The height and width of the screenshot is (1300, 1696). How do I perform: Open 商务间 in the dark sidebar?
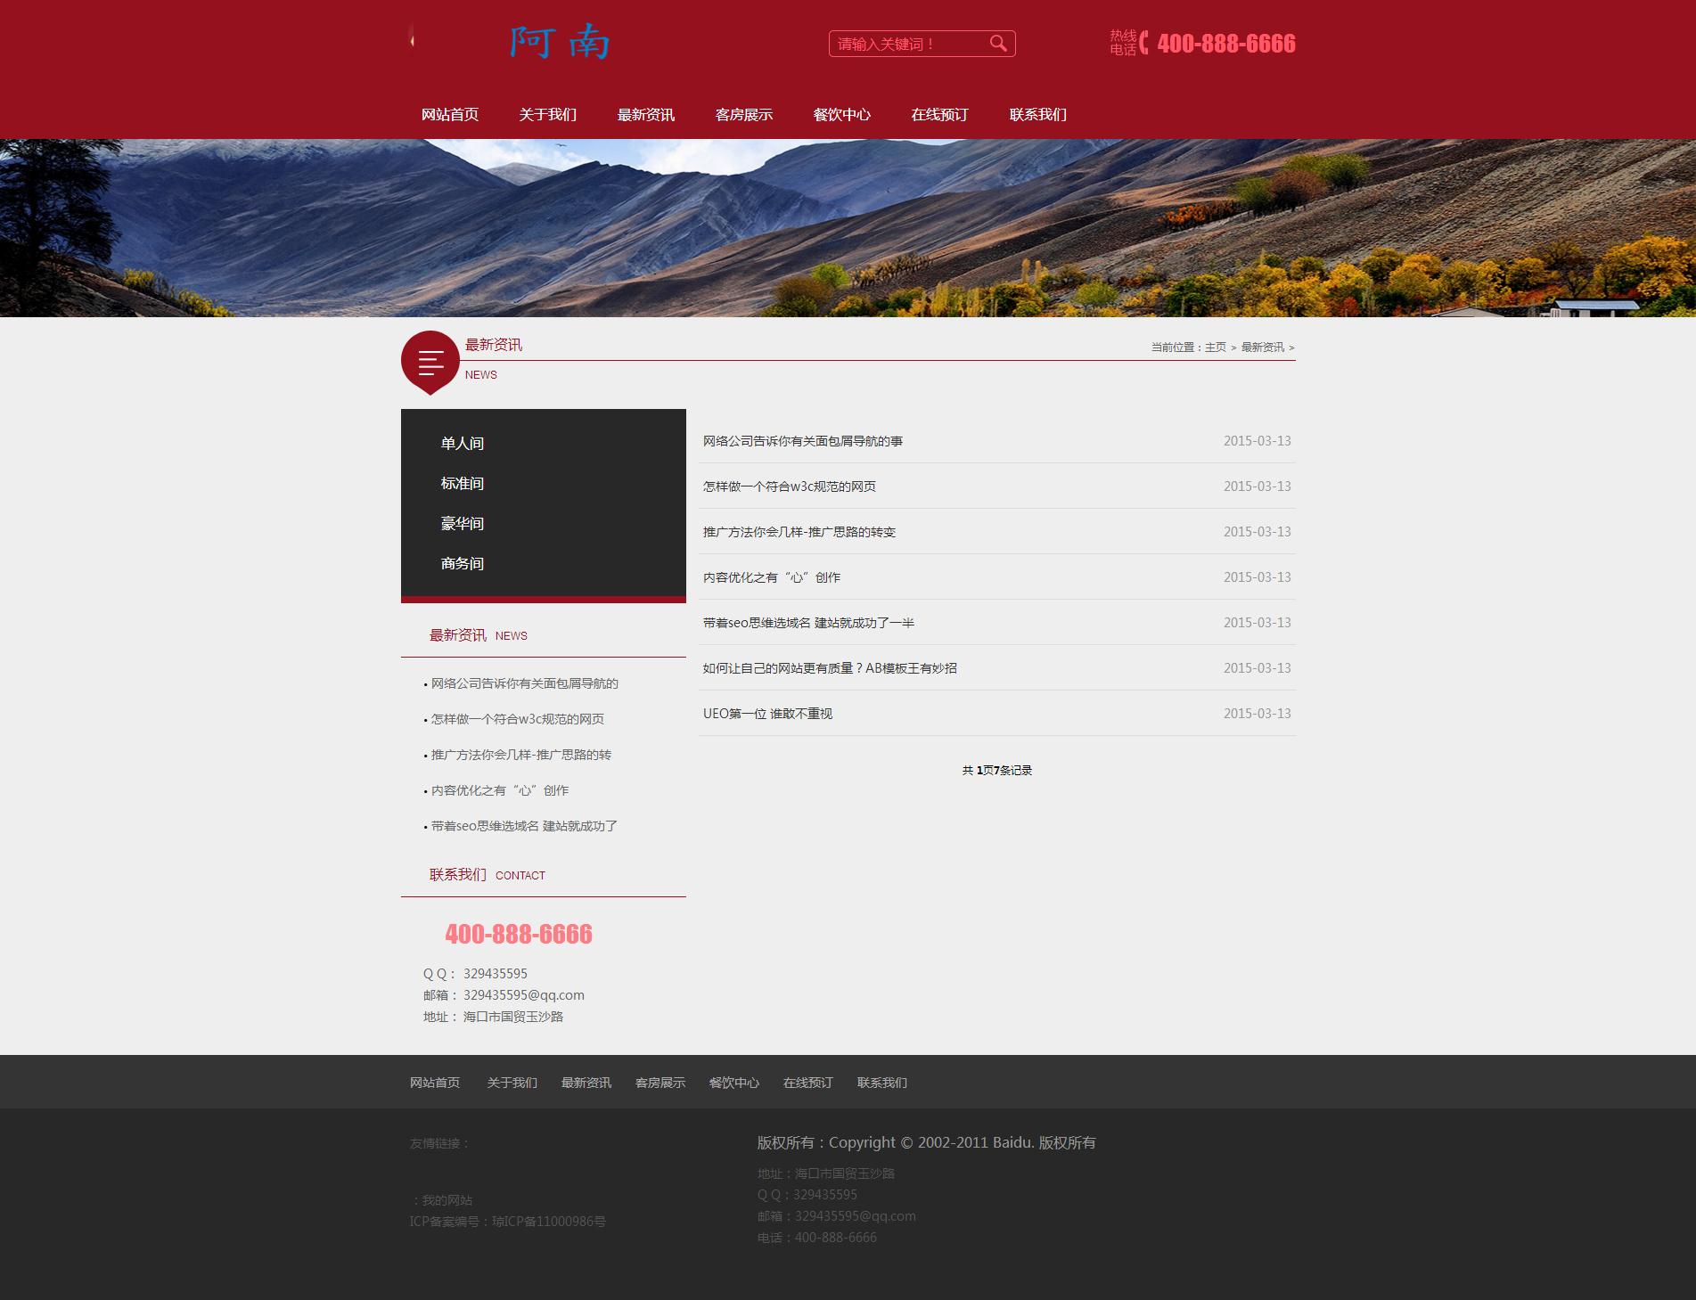[x=462, y=564]
